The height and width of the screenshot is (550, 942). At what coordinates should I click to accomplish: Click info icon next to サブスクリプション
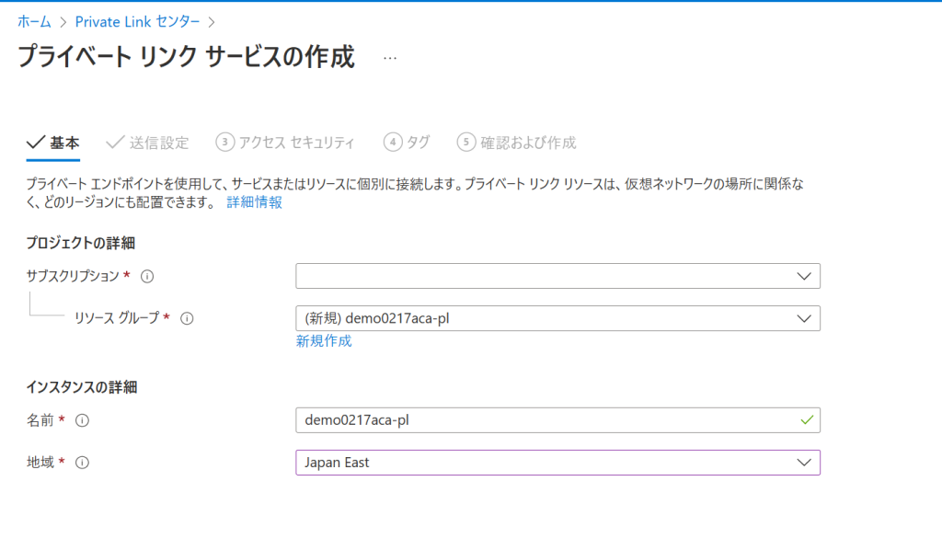pos(147,276)
